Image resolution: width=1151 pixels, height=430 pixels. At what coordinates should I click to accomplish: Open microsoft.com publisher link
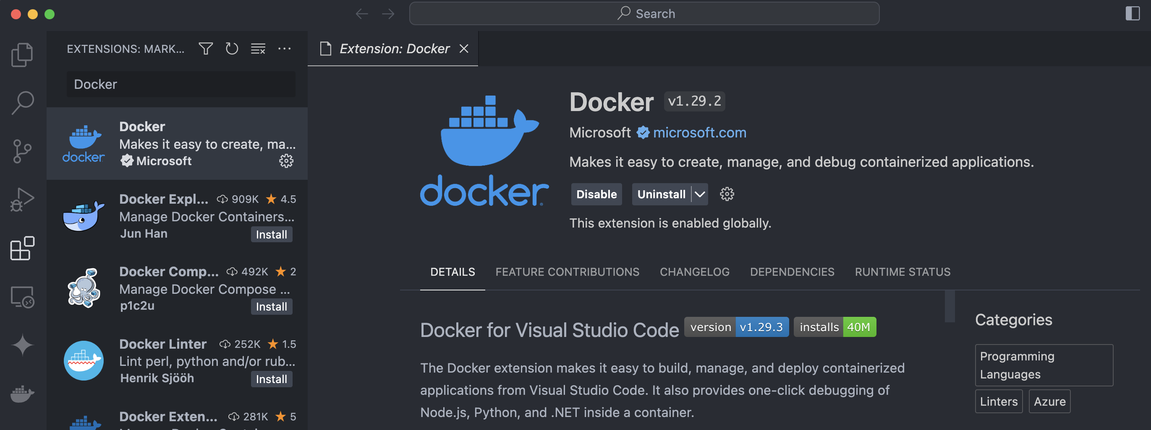point(699,132)
